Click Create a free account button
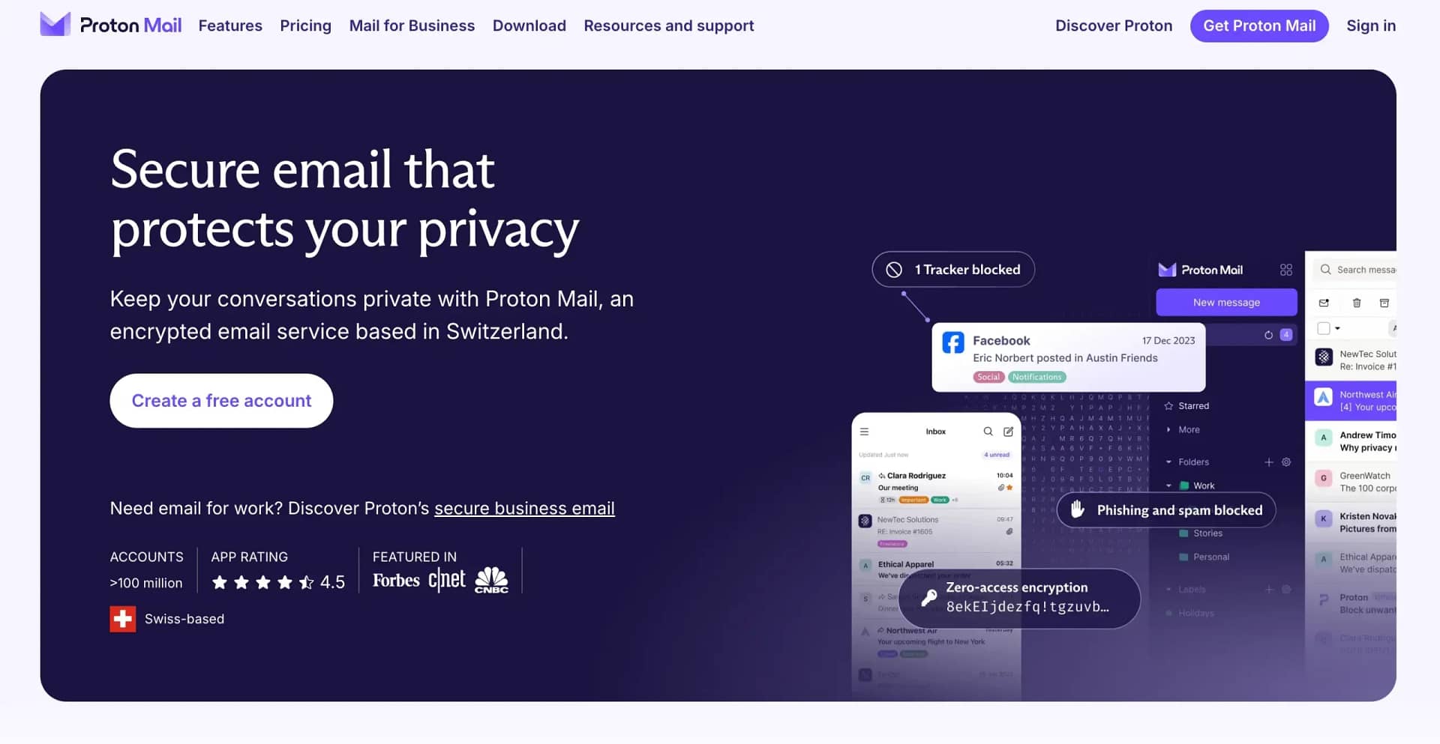 (x=221, y=401)
